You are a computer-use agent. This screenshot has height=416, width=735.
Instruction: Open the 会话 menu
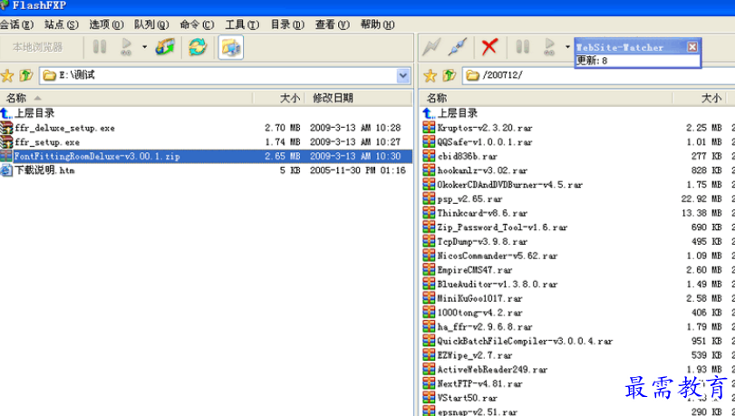(x=16, y=24)
